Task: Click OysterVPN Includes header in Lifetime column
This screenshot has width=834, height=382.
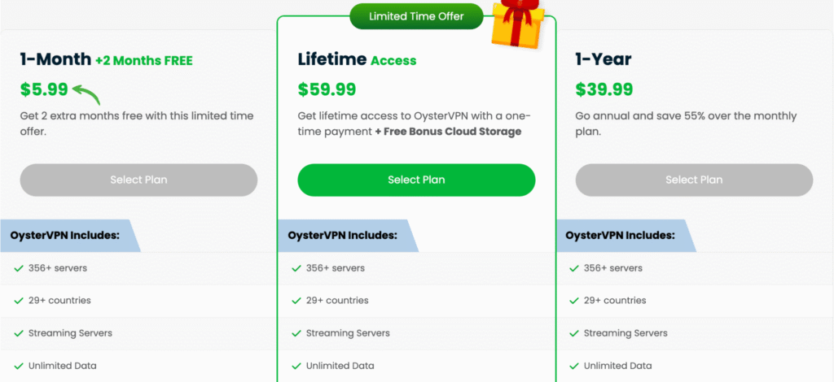Action: click(x=342, y=236)
